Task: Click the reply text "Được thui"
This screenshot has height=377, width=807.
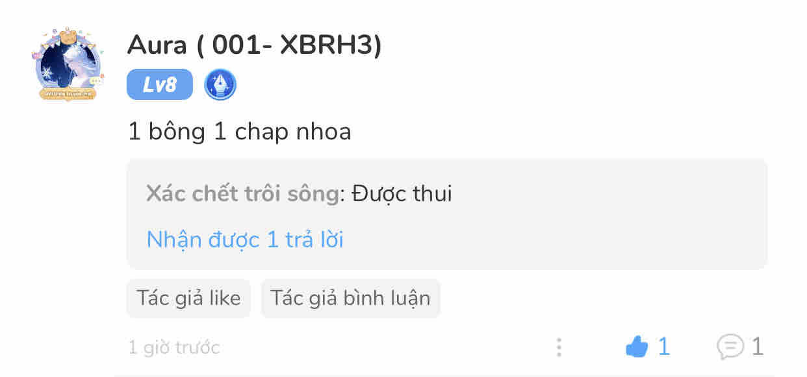Action: click(402, 193)
